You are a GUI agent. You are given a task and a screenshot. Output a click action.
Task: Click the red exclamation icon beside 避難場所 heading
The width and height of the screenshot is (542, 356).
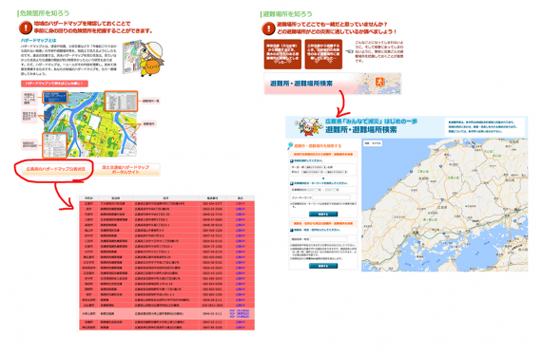268,28
